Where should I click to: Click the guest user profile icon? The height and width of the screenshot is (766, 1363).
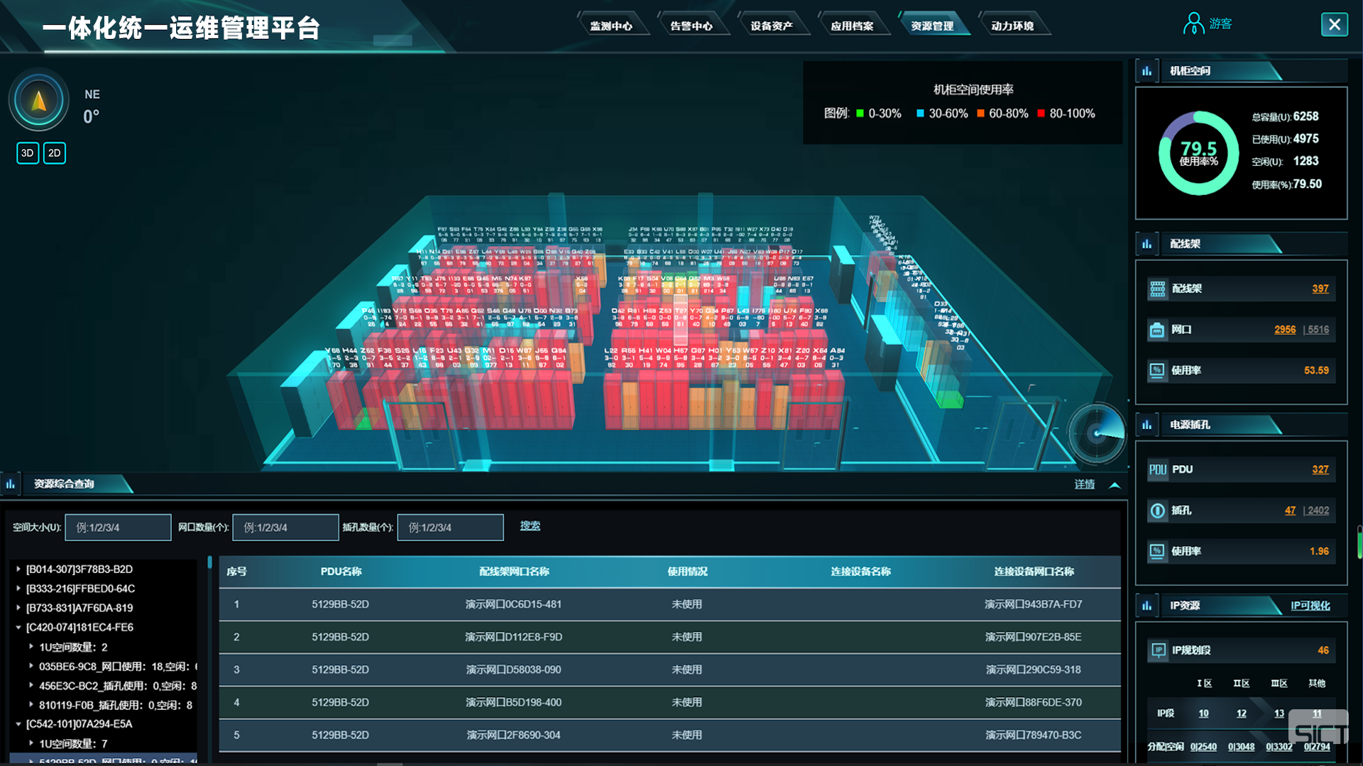pos(1193,24)
